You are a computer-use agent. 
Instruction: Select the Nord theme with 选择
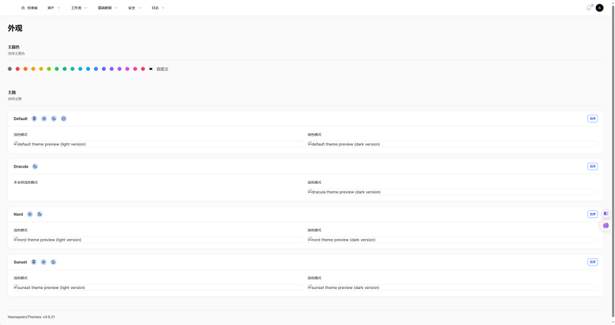click(593, 214)
